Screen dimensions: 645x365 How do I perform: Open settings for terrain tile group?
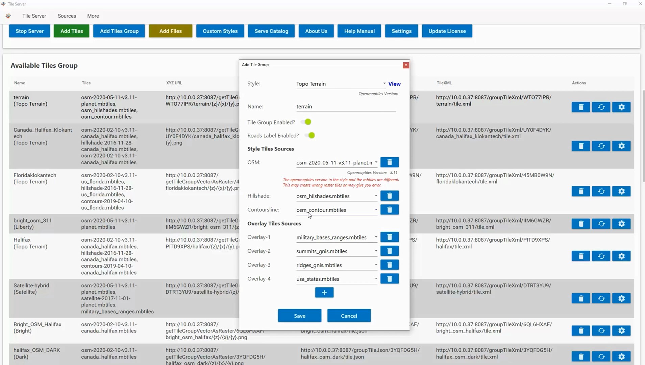point(621,107)
